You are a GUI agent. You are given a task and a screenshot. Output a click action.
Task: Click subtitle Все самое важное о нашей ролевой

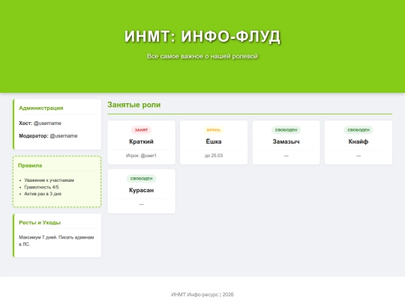[x=202, y=56]
